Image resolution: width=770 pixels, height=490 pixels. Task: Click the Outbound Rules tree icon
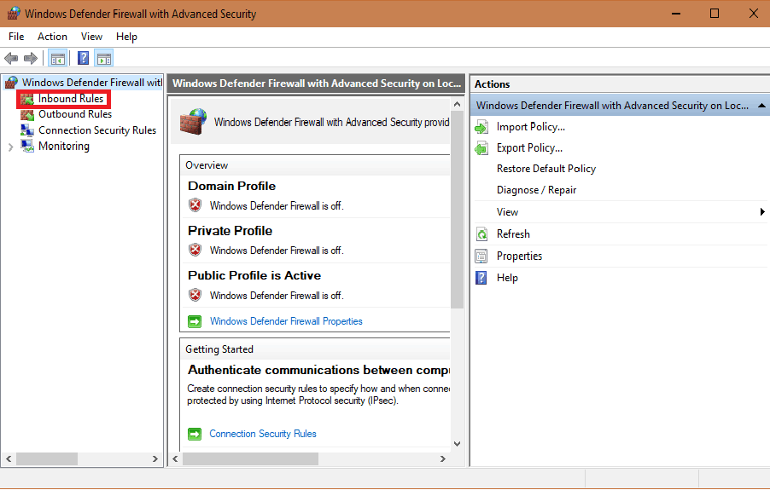[27, 115]
